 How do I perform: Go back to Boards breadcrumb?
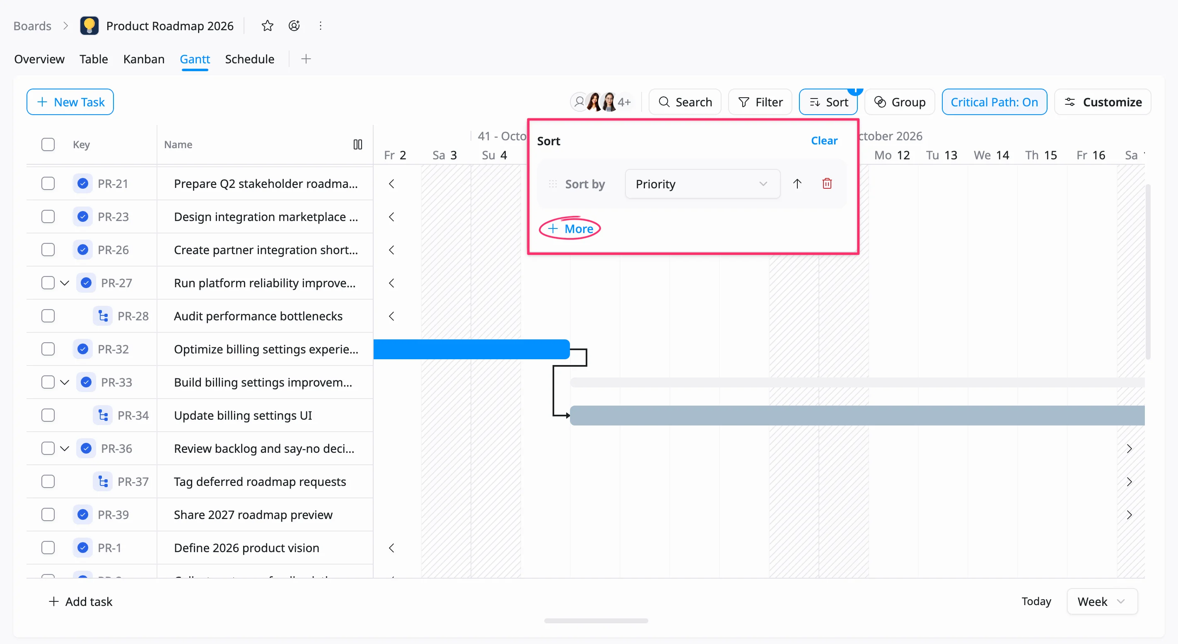32,26
